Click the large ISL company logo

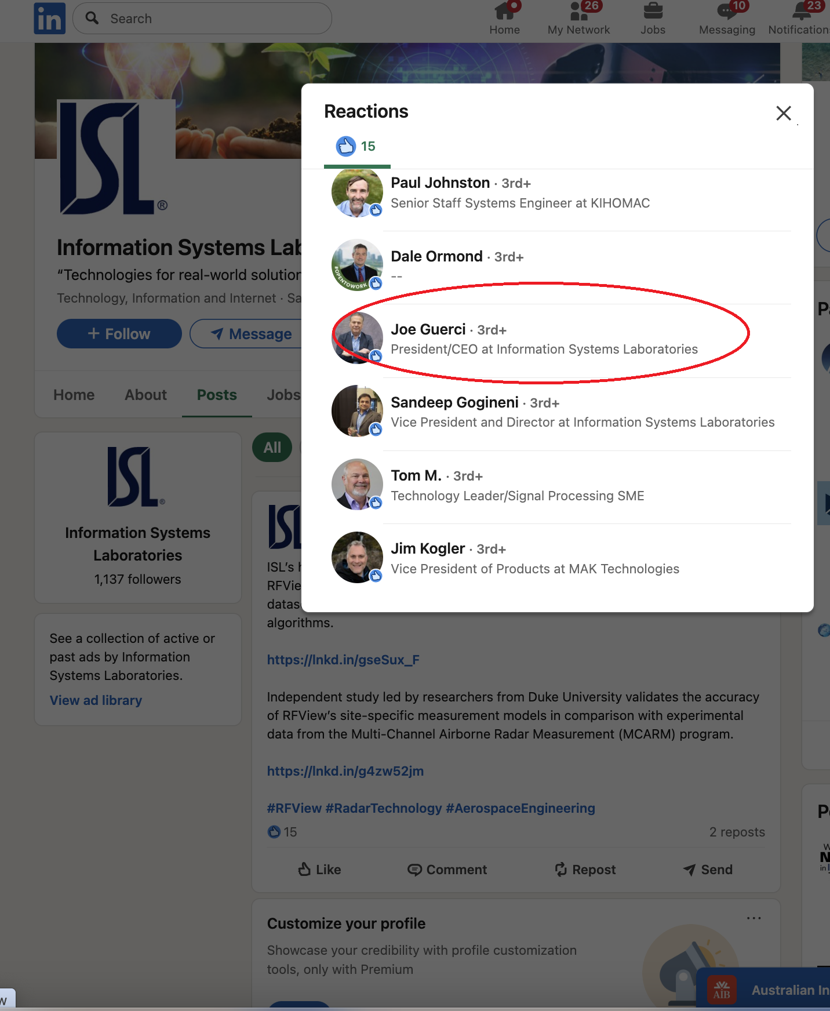pos(116,158)
